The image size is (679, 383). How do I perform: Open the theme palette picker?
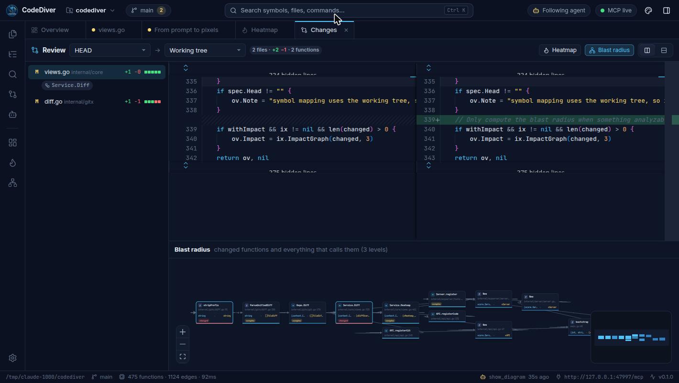[x=648, y=11]
